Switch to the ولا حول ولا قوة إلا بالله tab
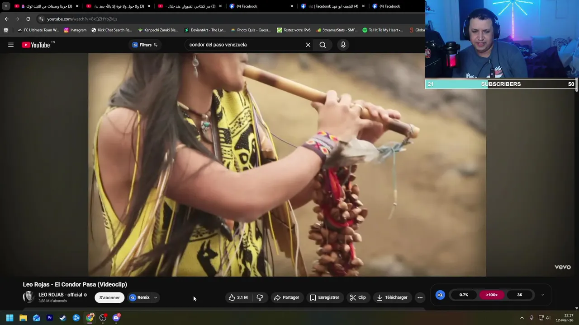 coord(119,6)
